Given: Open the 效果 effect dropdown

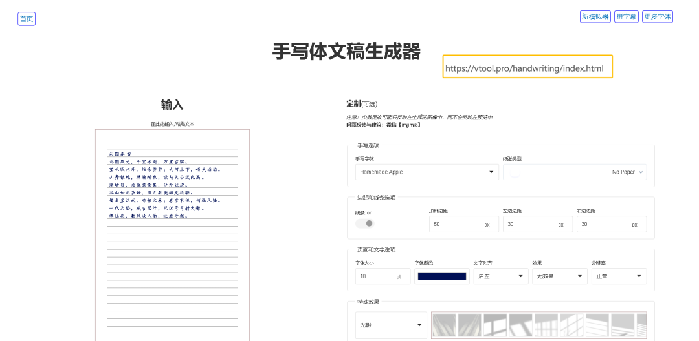Looking at the screenshot, I should [559, 276].
